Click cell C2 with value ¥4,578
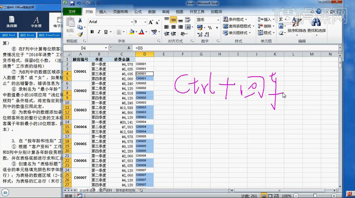Viewport: 355px width, 198px height. pyautogui.click(x=122, y=64)
